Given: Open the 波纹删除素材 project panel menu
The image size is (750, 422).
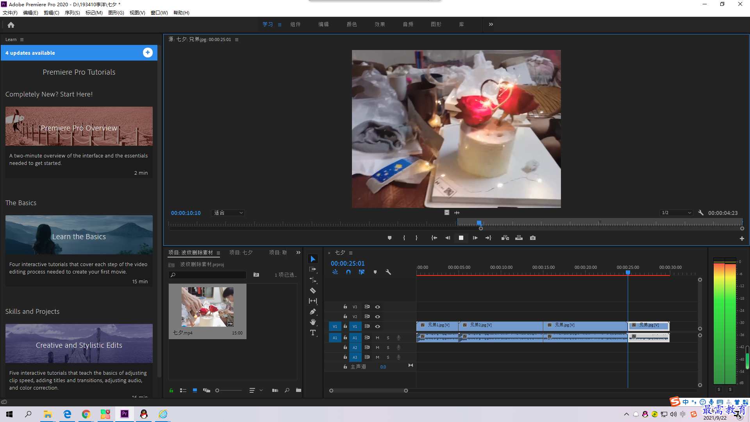Looking at the screenshot, I should point(218,253).
